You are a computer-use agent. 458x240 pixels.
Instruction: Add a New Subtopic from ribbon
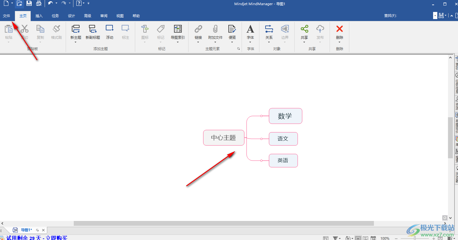pyautogui.click(x=93, y=29)
